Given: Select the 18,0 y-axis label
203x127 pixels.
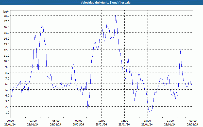Looking at the screenshot, I should (x=7, y=15).
